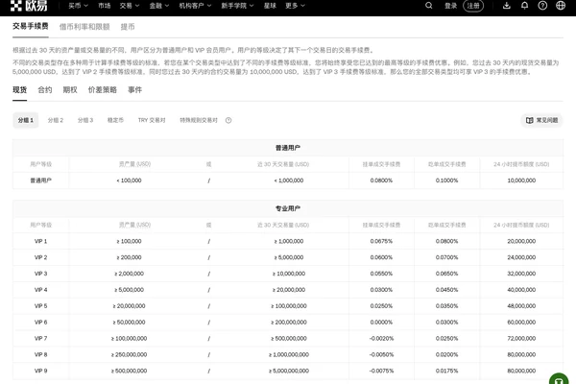Expand the 机构客户 dropdown menu
This screenshot has height=384, width=576.
click(195, 6)
